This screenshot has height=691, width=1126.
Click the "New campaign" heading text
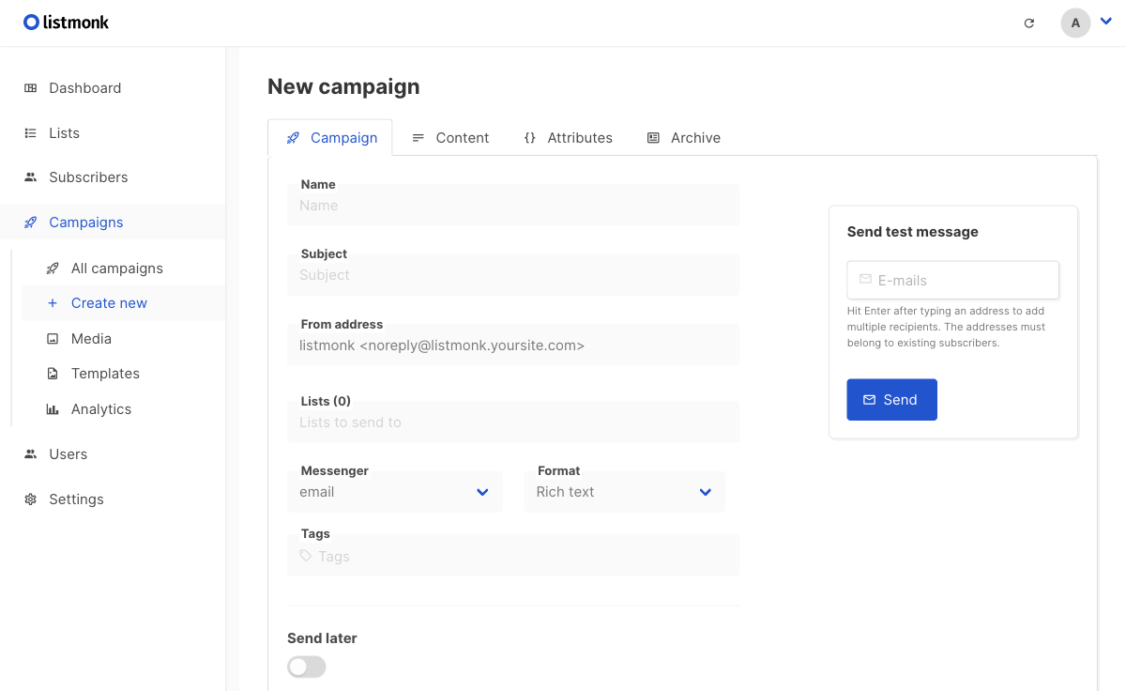(x=343, y=86)
